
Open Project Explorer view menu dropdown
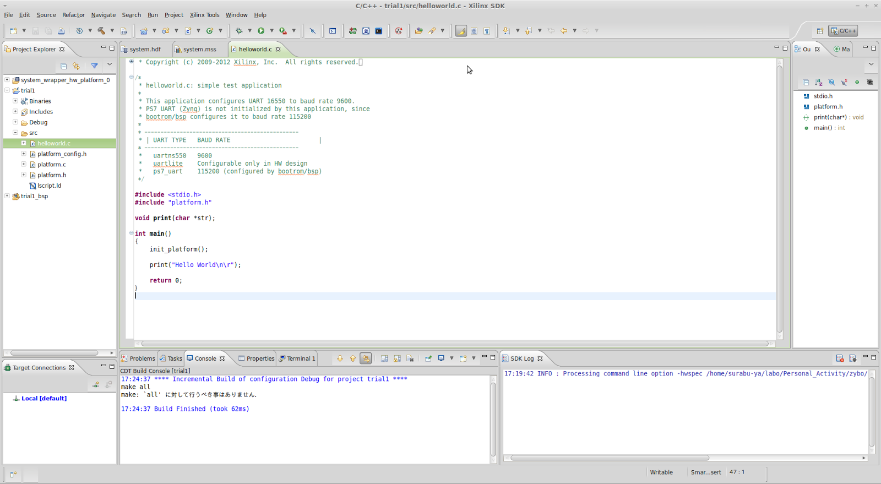click(110, 65)
